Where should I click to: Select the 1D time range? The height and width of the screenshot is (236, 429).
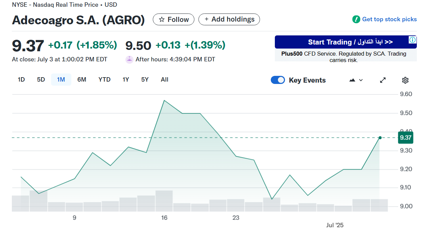(21, 80)
